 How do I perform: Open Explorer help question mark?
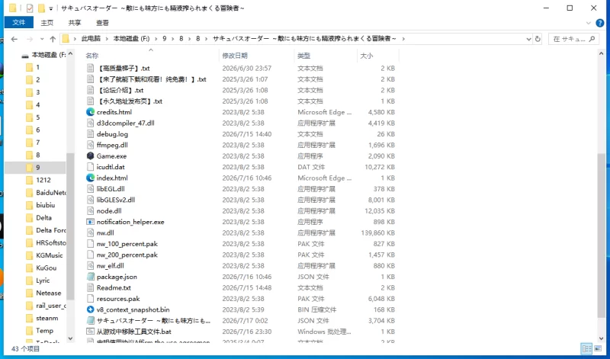pyautogui.click(x=600, y=23)
